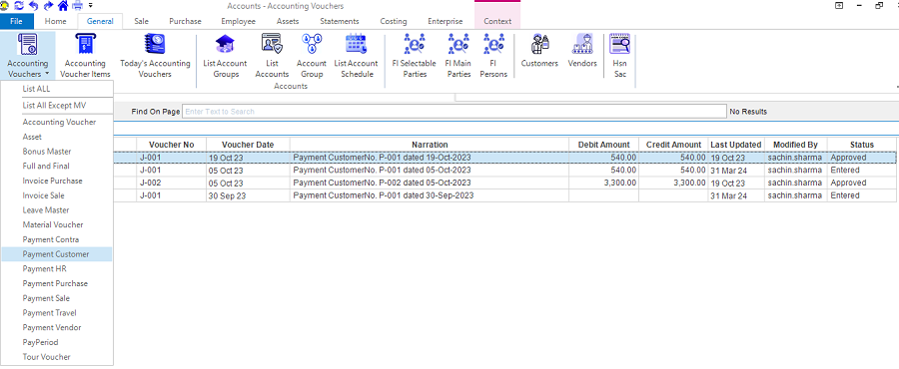Select PayPeriod menu item
This screenshot has height=369, width=899.
point(57,342)
